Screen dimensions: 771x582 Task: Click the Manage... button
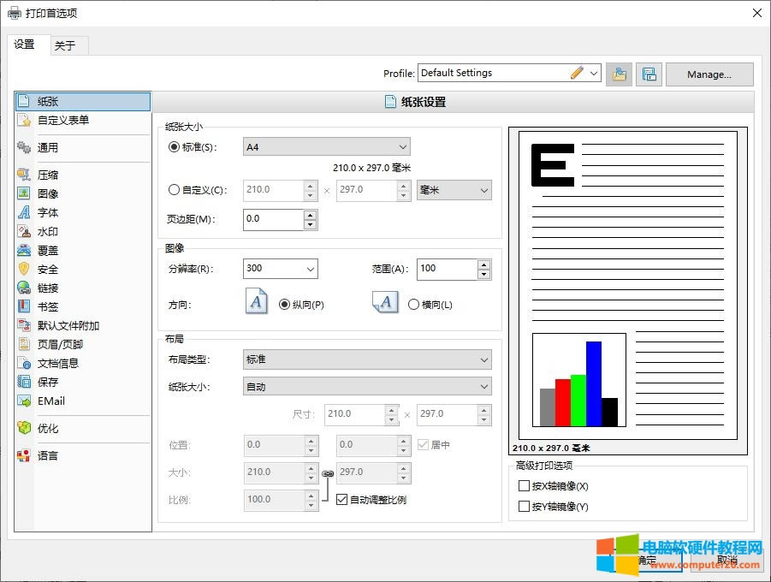tap(709, 74)
